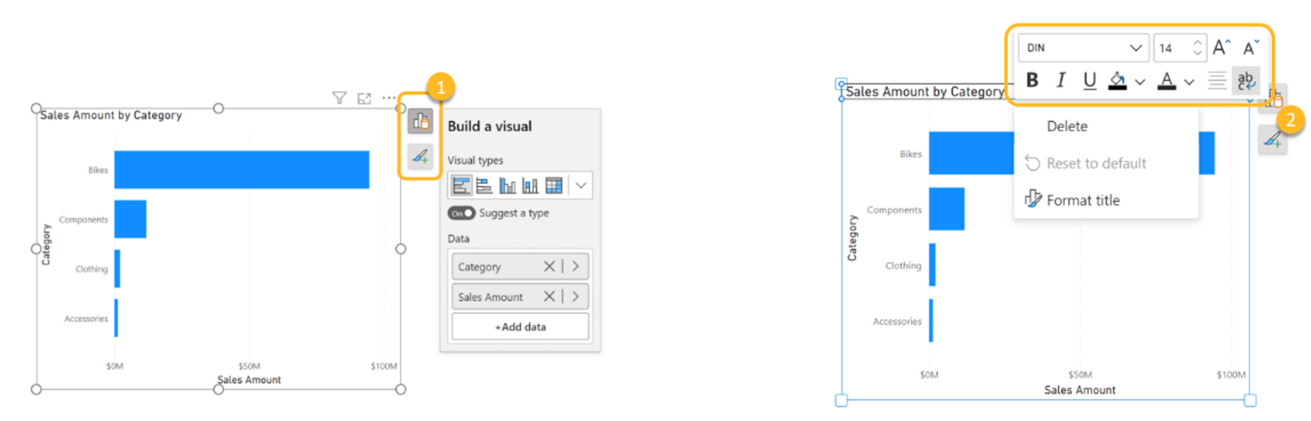Toggle bold formatting on title

click(x=1032, y=80)
